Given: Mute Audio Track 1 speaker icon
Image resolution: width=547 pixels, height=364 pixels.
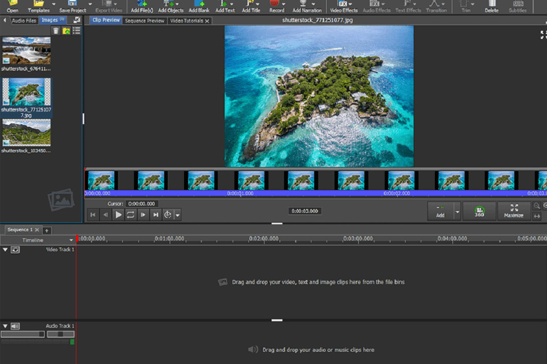Looking at the screenshot, I should (15, 326).
